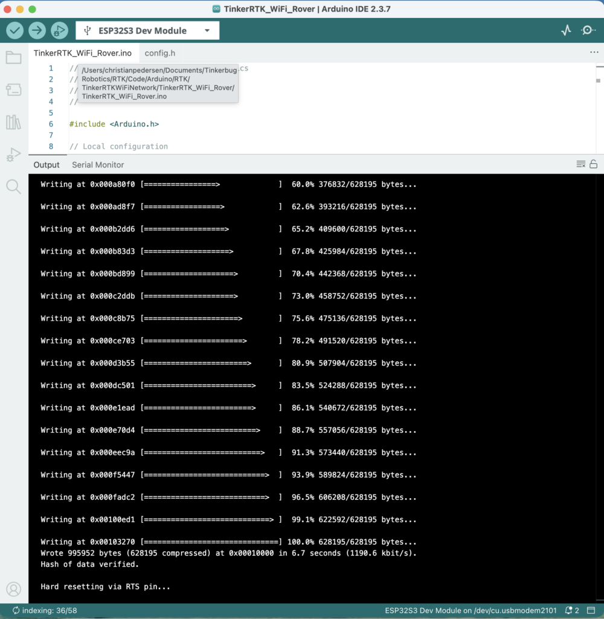604x619 pixels.
Task: Open the Boards Manager sidebar panel
Action: [x=13, y=90]
